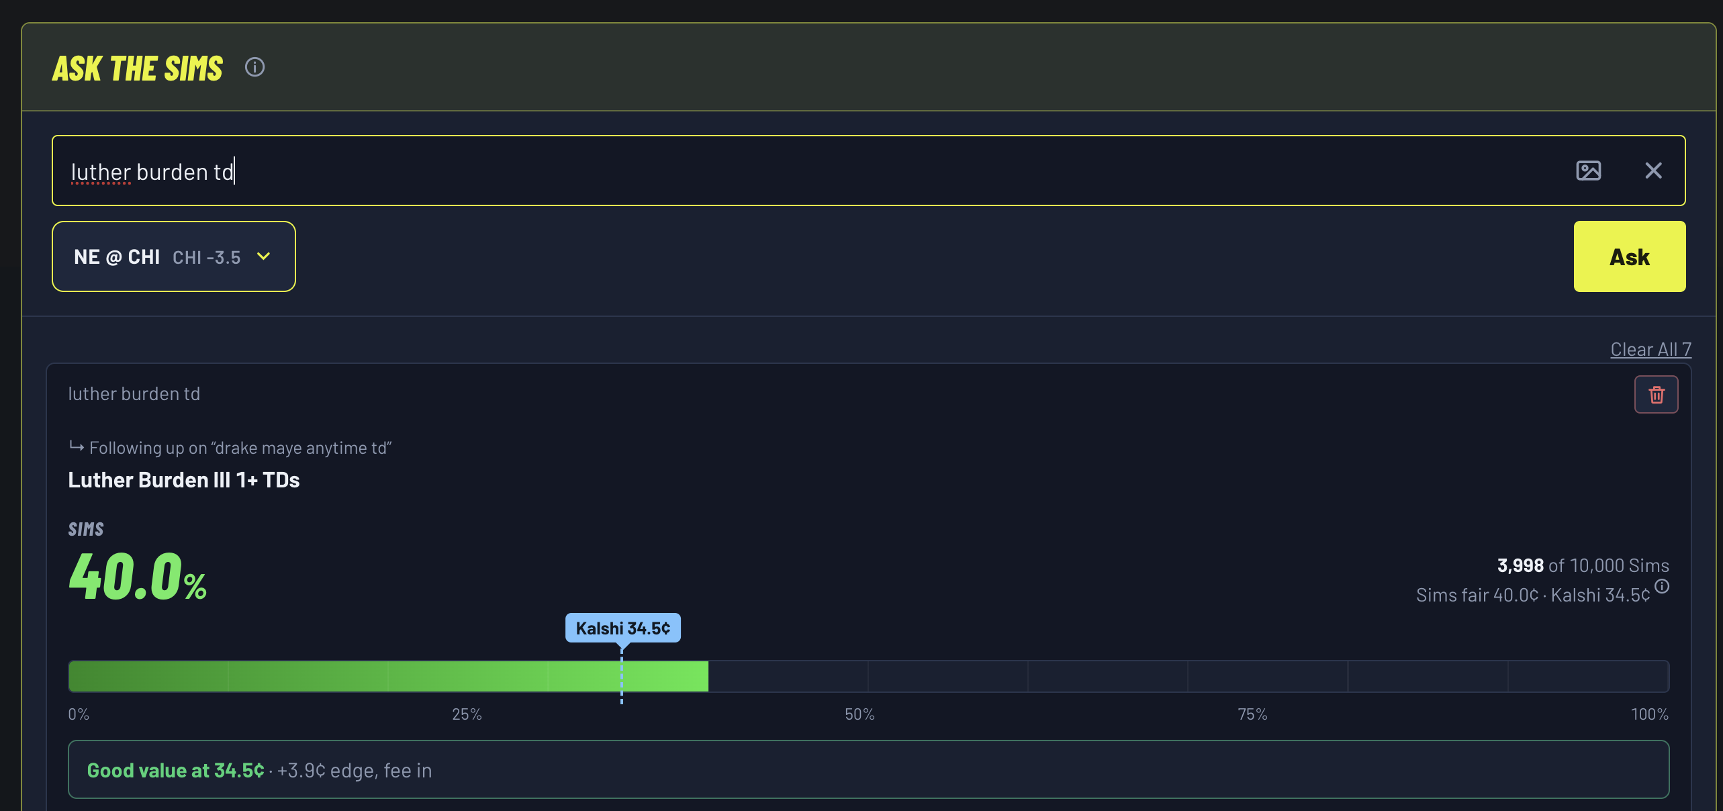Viewport: 1723px width, 811px height.
Task: Delete the luther burden td result card
Action: [1656, 395]
